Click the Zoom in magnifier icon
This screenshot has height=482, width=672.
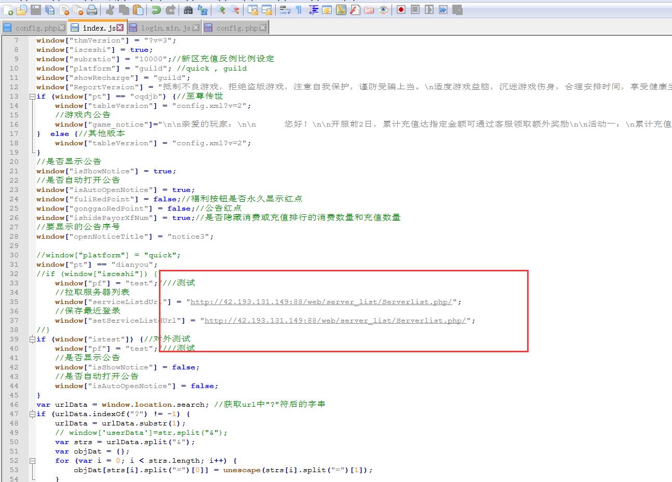click(x=221, y=10)
